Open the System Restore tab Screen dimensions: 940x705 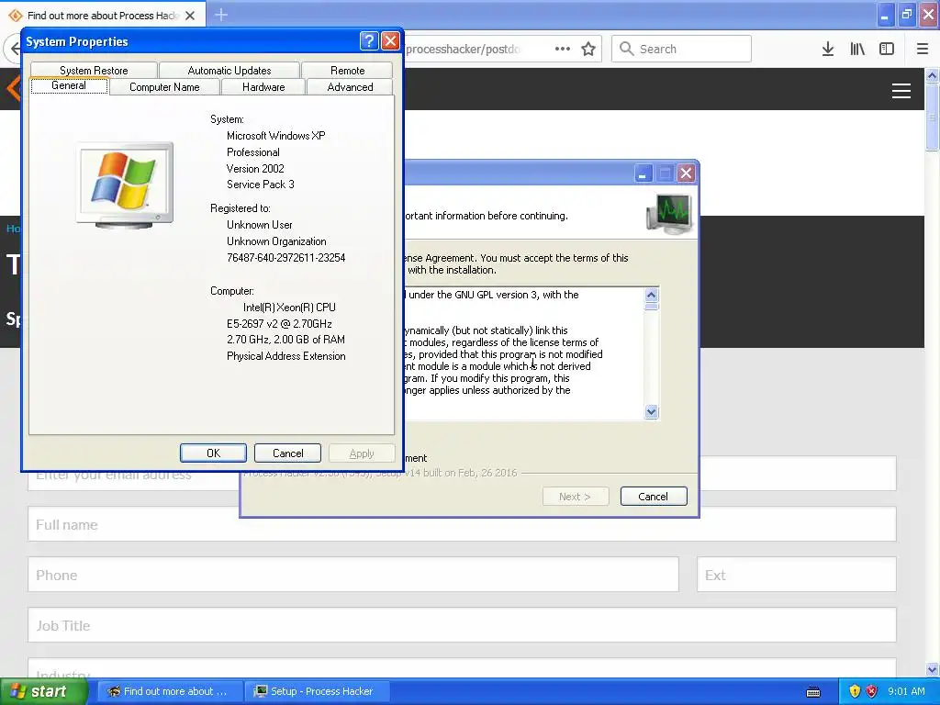tap(94, 70)
